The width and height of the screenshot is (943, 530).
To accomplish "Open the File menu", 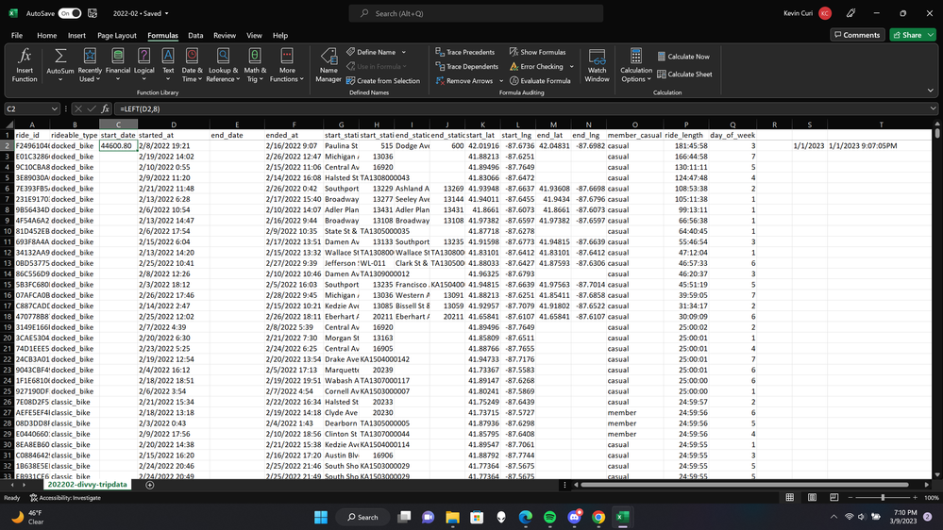I will [17, 36].
